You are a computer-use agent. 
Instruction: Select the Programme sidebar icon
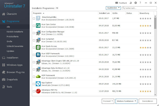(x=4, y=21)
